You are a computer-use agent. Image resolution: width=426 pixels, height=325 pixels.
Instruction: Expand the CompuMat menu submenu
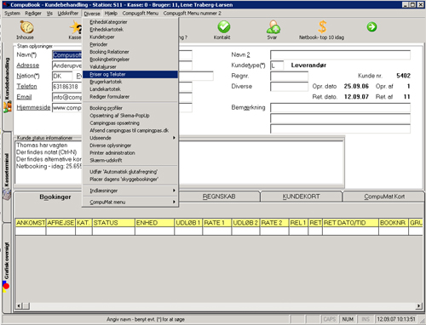(130, 202)
